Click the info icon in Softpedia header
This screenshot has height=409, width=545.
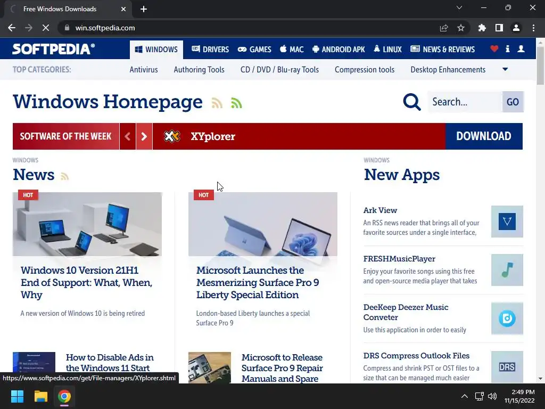click(507, 49)
